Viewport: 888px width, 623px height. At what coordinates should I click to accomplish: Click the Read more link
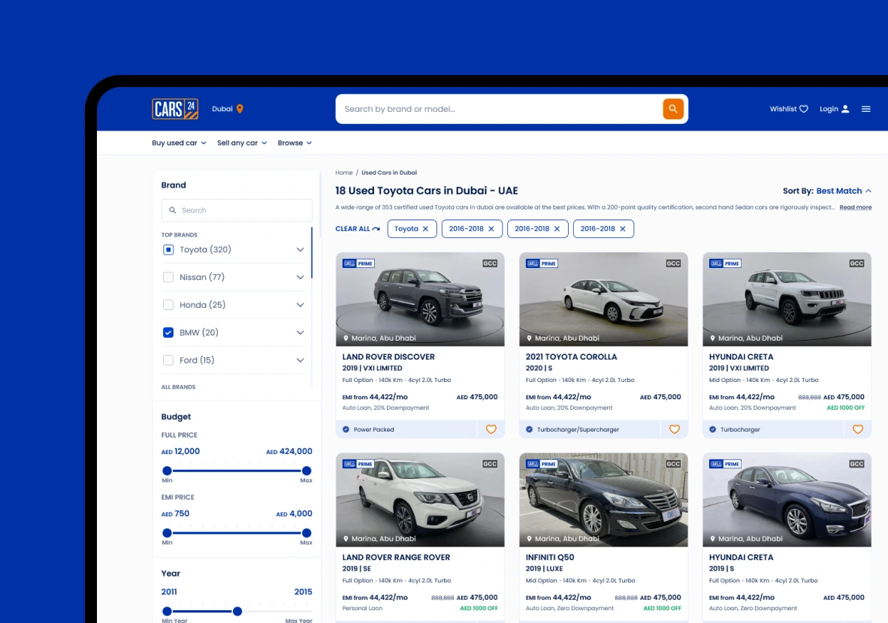pos(855,207)
